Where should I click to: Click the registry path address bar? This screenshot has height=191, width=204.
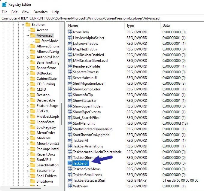[102, 18]
